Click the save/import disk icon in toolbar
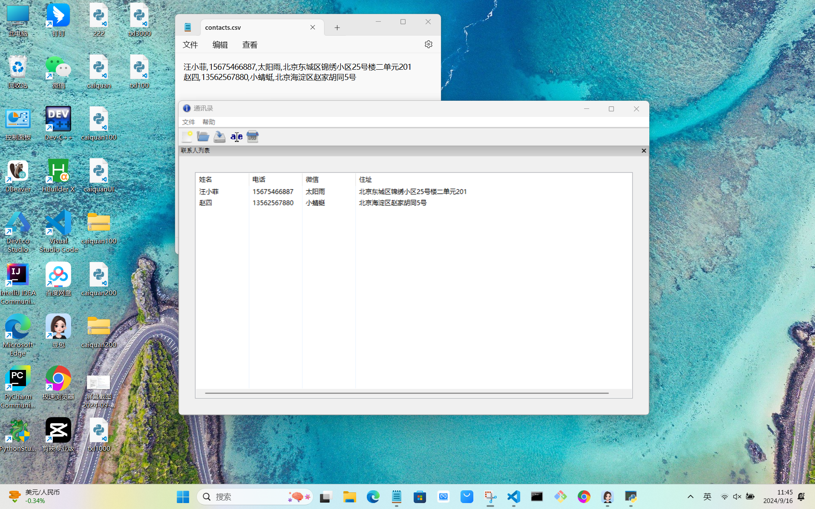 [219, 136]
